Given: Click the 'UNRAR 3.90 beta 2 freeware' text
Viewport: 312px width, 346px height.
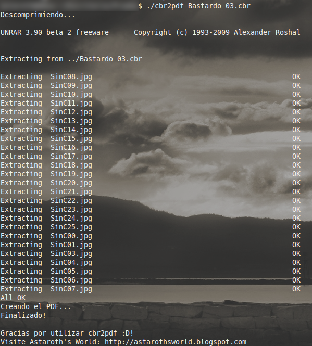Looking at the screenshot, I should [x=55, y=32].
